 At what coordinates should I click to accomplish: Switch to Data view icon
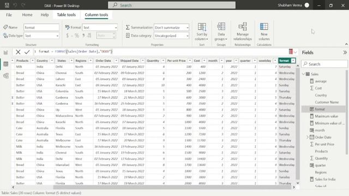6,64
